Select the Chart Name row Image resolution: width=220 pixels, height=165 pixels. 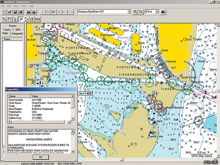coord(39,103)
